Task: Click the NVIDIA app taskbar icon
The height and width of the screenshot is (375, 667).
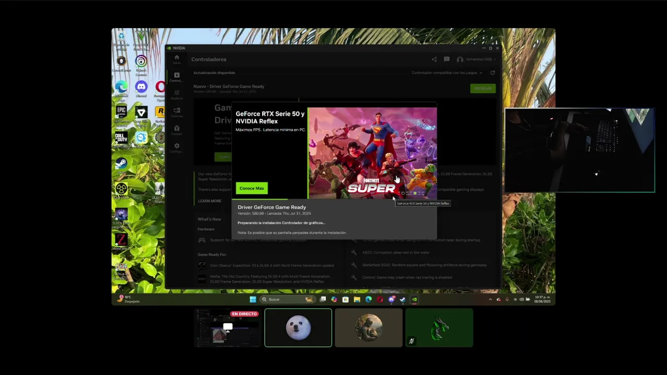Action: [414, 299]
